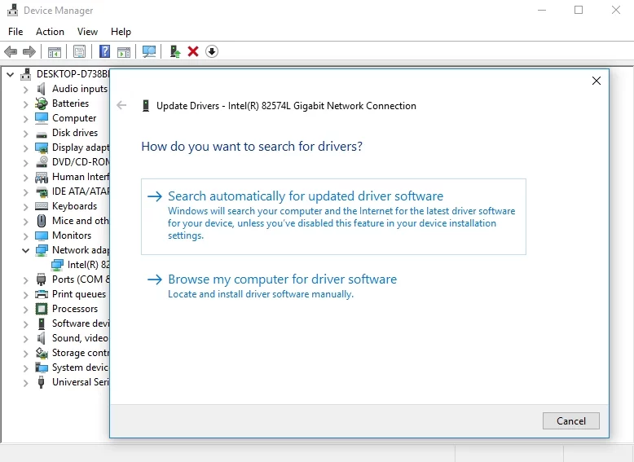Expand the Batteries category
Image resolution: width=634 pixels, height=462 pixels.
click(25, 103)
